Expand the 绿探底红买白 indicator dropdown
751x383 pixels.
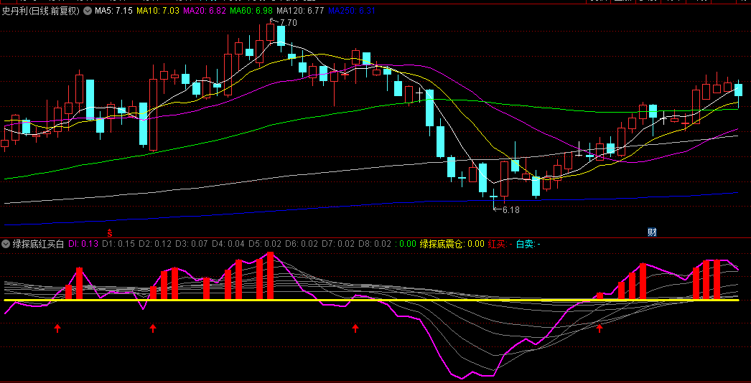tap(6, 244)
